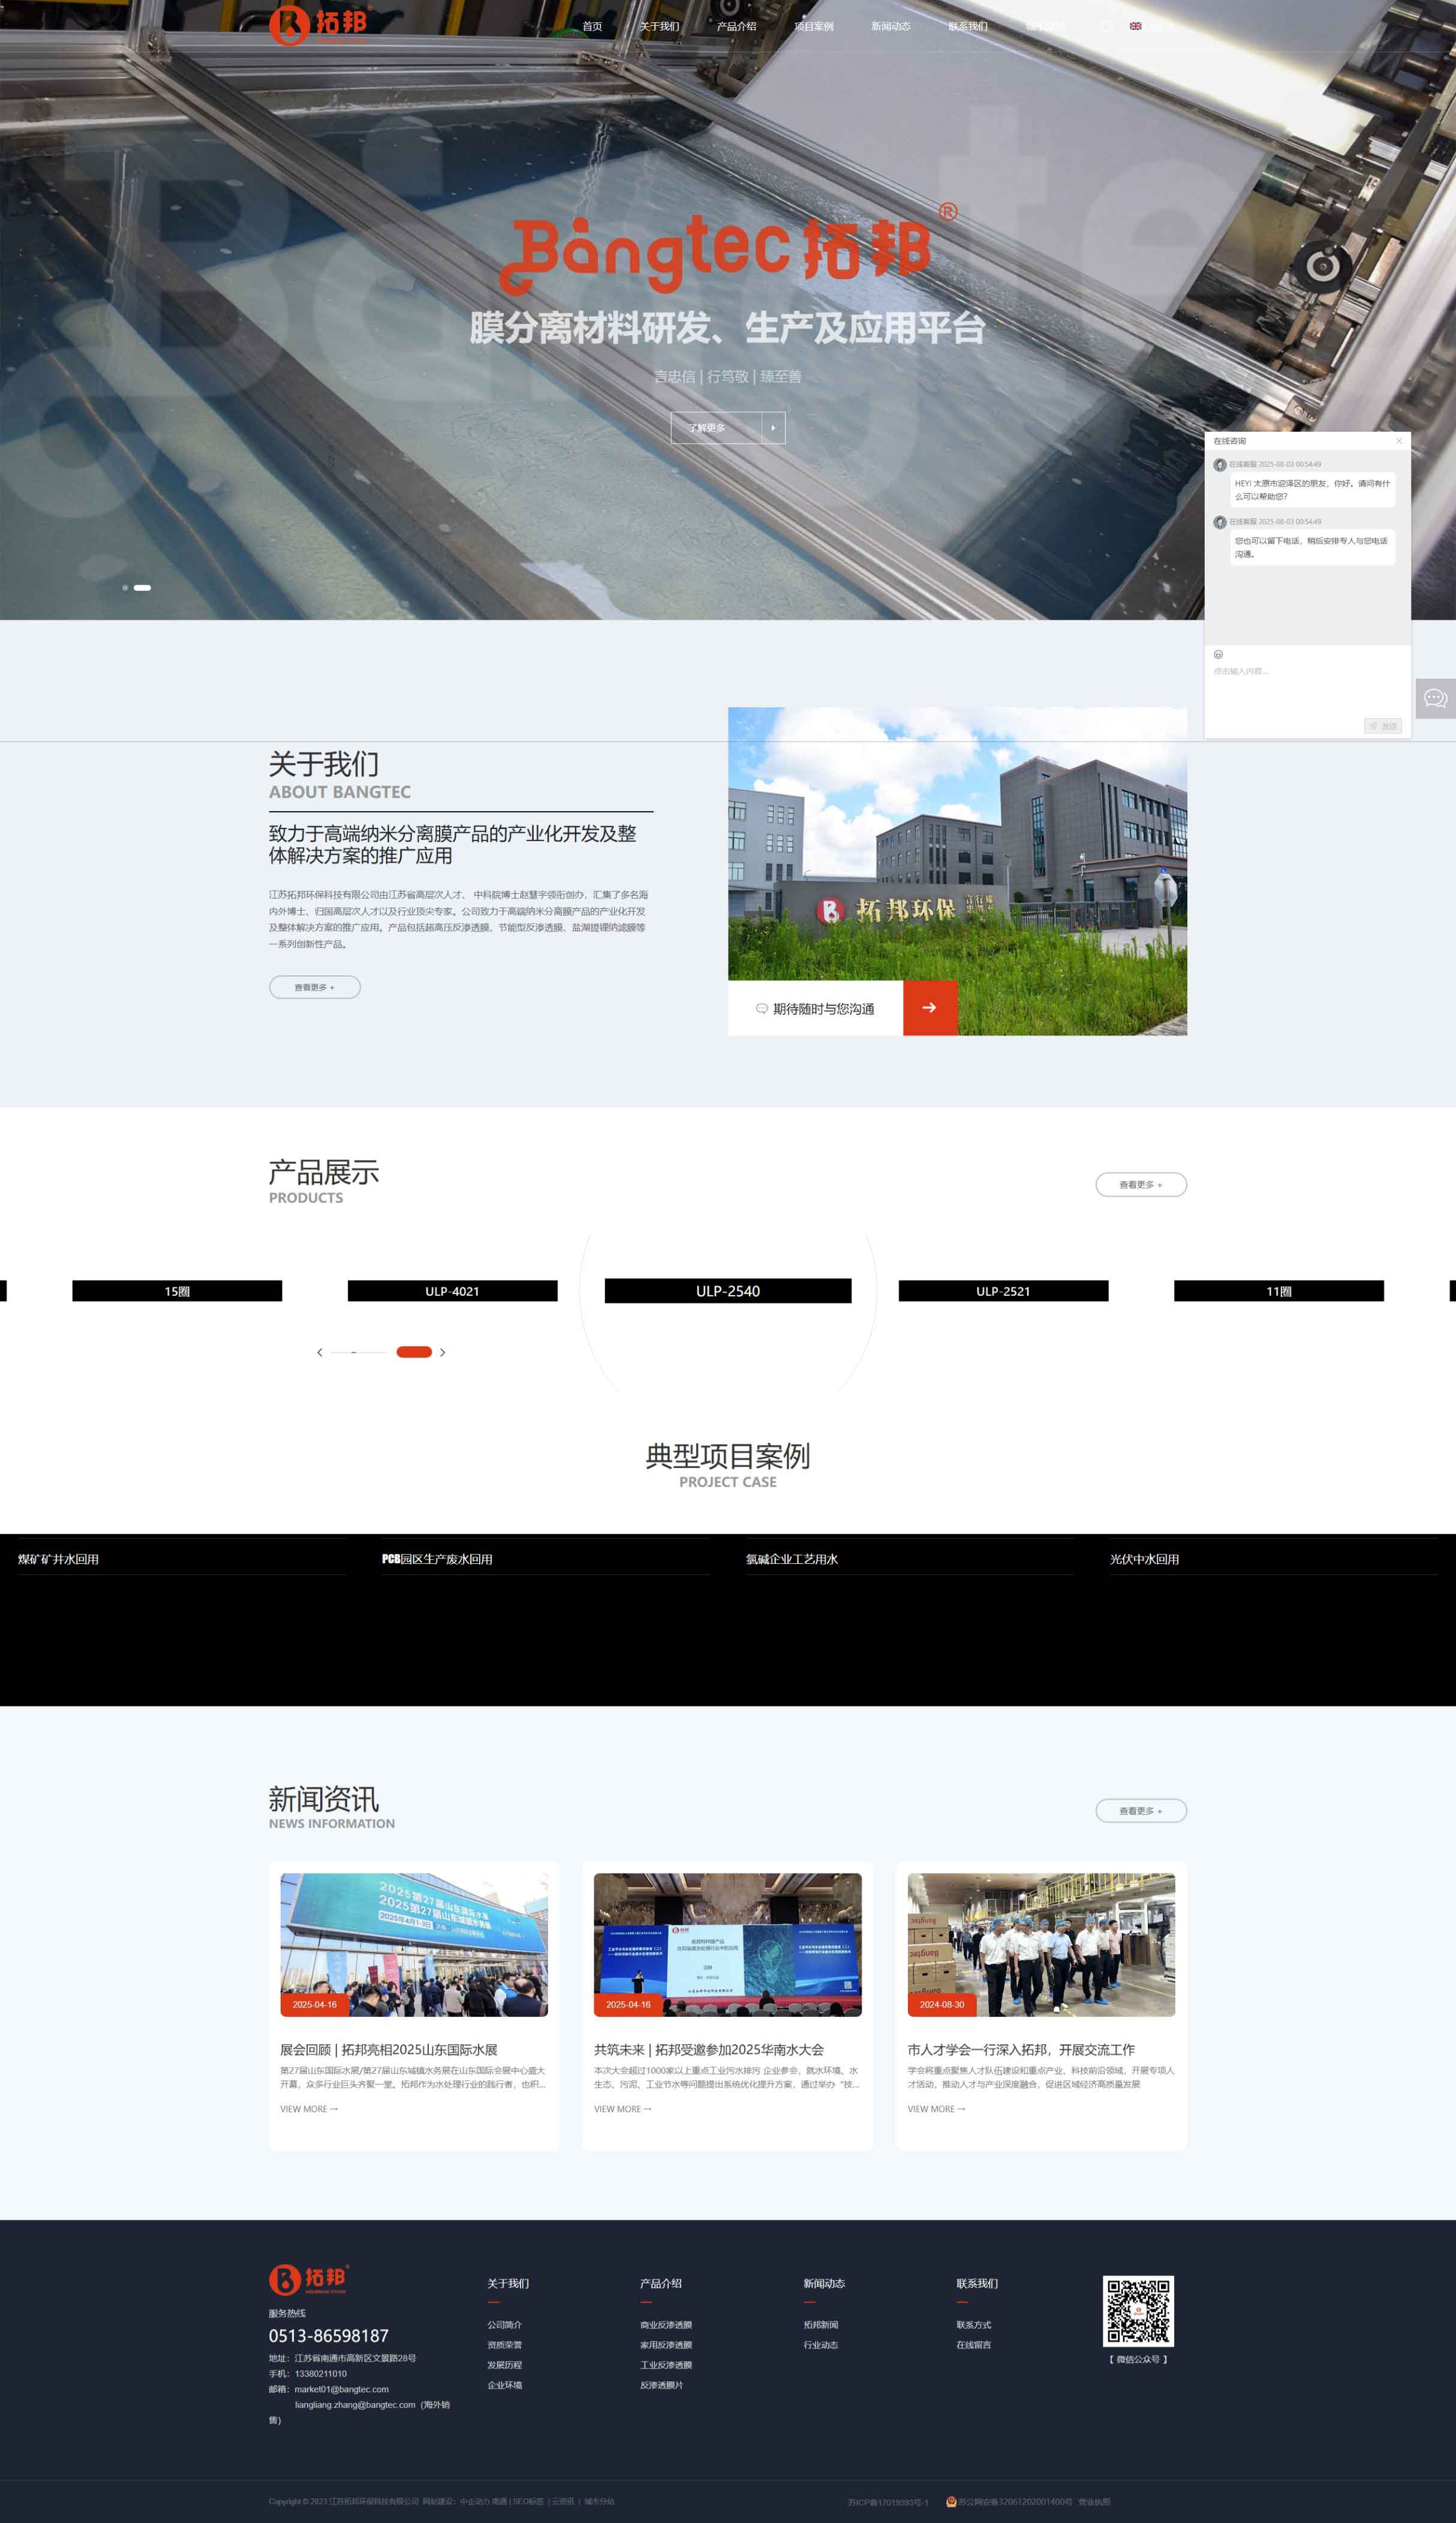Open the 市人才学会 news image
1456x2523 pixels.
pos(1041,1944)
